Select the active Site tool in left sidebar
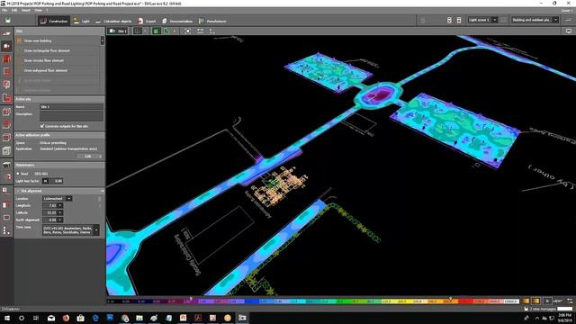The image size is (576, 324). click(6, 46)
